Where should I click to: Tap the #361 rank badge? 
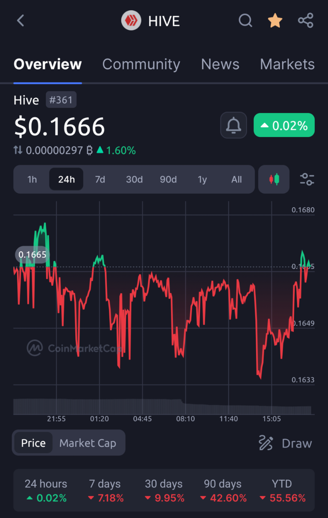pos(61,100)
